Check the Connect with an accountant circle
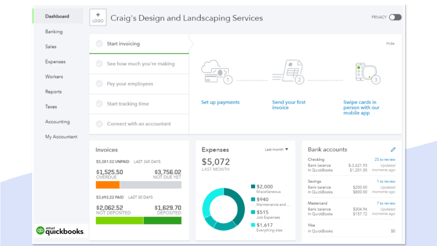This screenshot has height=246, width=437. (x=99, y=124)
